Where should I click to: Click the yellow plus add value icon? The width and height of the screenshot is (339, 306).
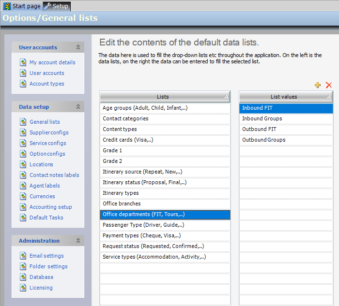pyautogui.click(x=318, y=85)
